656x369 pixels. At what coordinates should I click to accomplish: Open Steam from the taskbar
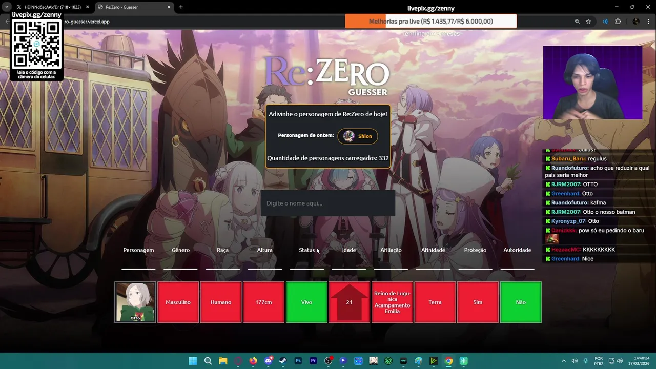[283, 361]
